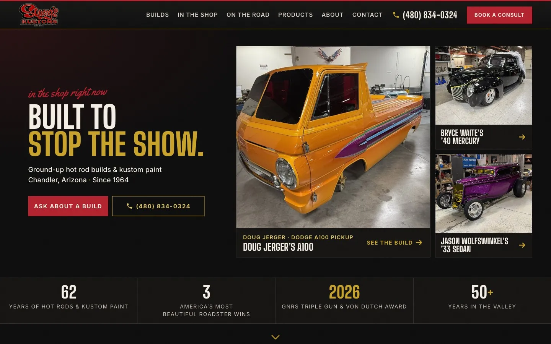
Task: Click the 50+ Years In The Valley stat
Action: point(482,301)
